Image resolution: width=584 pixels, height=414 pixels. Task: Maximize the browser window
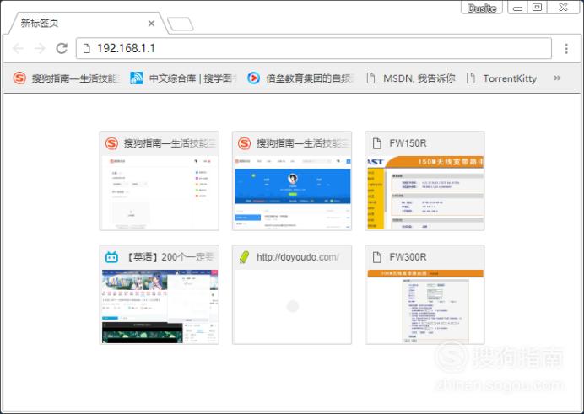tap(537, 8)
